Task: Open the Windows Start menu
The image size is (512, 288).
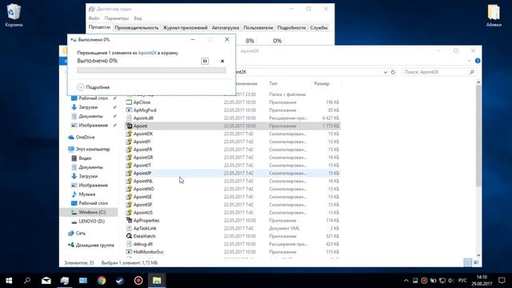Action: coord(9,281)
